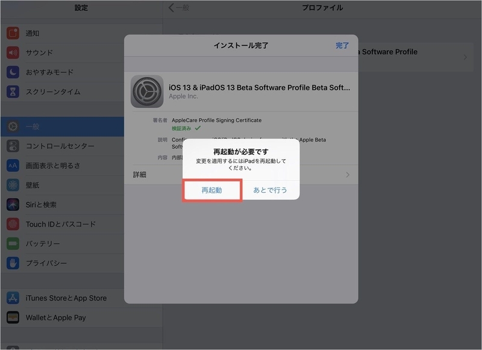Open the Software Profile row chevron
Screen dimensions: 482x350
[465, 57]
